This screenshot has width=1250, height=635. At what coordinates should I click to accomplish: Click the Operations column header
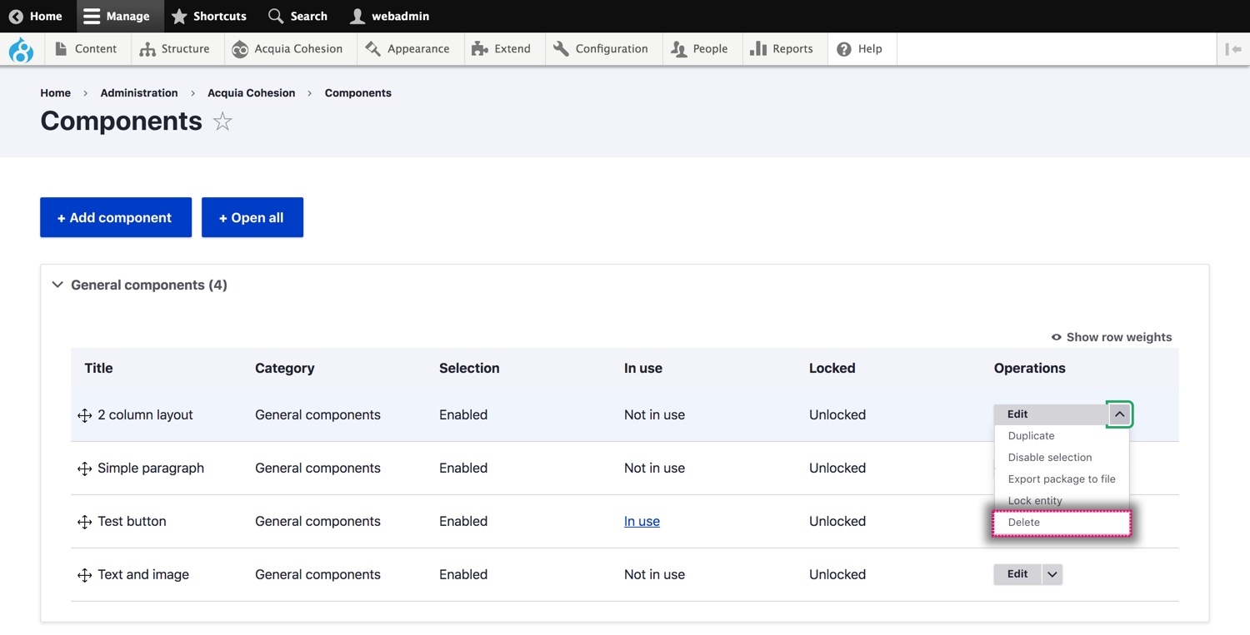(1029, 368)
